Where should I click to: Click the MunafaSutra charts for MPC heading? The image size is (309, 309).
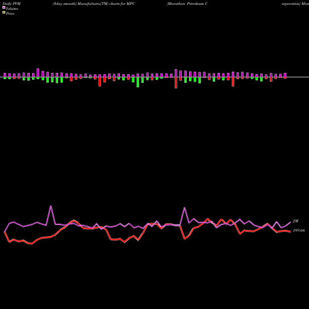coord(94,4)
